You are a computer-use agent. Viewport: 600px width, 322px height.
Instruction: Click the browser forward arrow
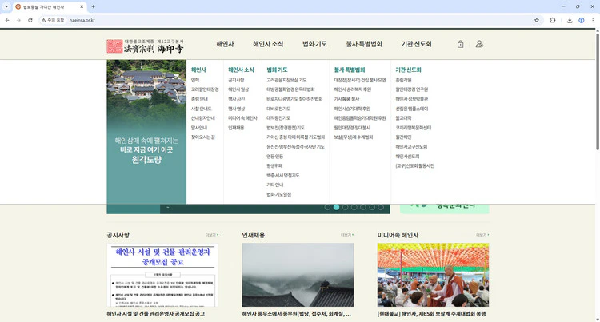coord(18,20)
